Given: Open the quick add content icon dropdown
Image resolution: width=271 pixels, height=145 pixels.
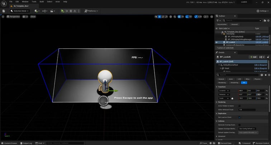Looking at the screenshot, I should click(x=37, y=11).
